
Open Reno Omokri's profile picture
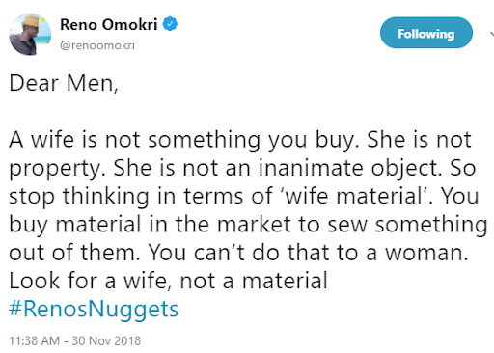click(x=30, y=35)
